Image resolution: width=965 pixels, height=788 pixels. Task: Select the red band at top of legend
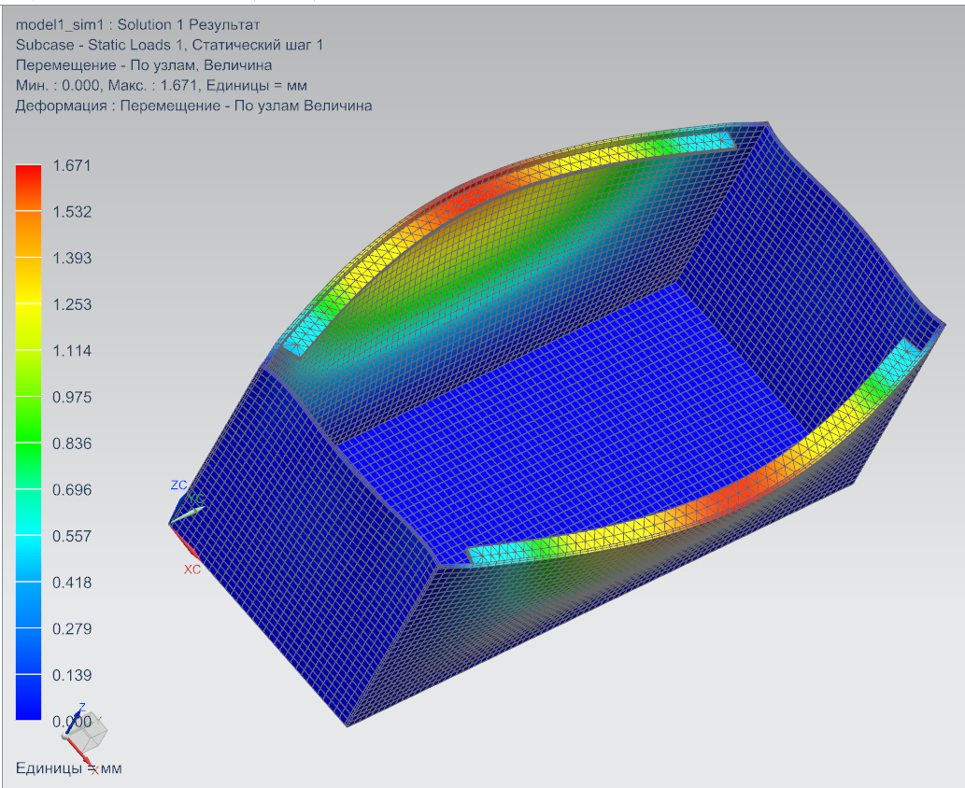(x=28, y=176)
